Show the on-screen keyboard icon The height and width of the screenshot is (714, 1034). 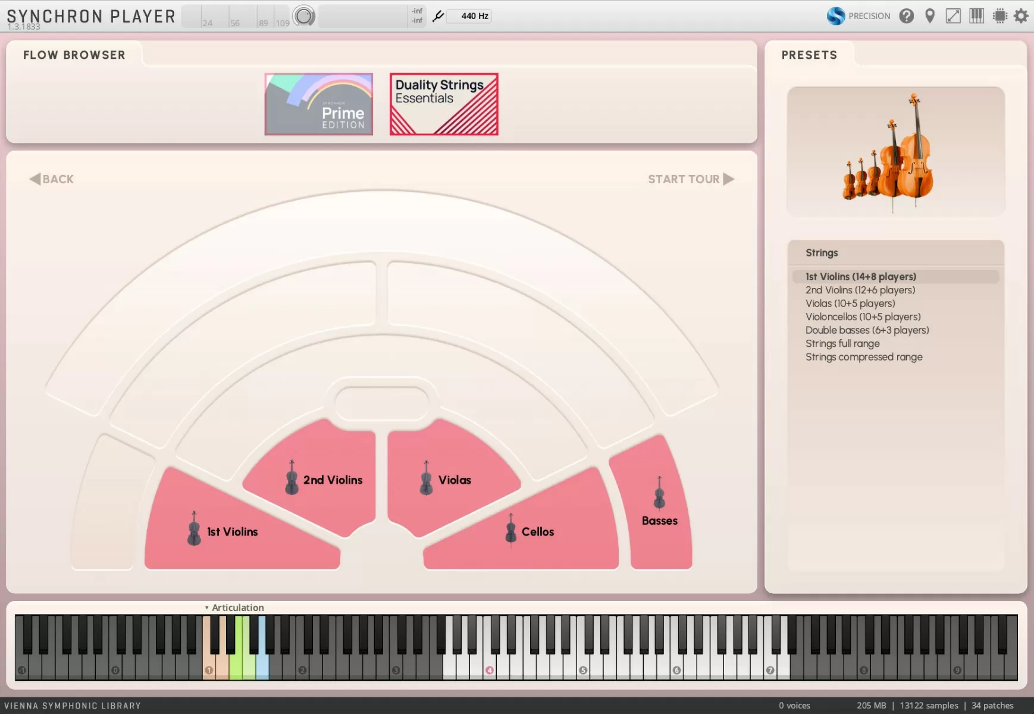tap(976, 16)
